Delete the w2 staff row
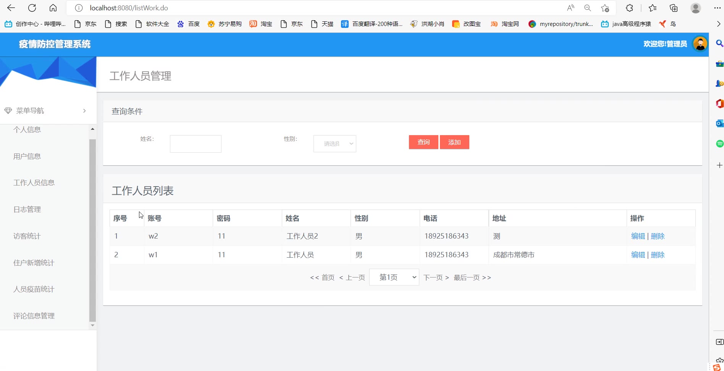 [x=658, y=236]
